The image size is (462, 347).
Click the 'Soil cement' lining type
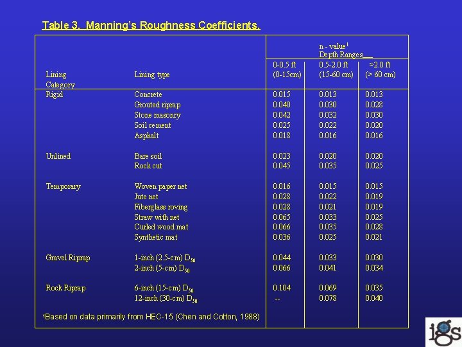[x=152, y=125]
